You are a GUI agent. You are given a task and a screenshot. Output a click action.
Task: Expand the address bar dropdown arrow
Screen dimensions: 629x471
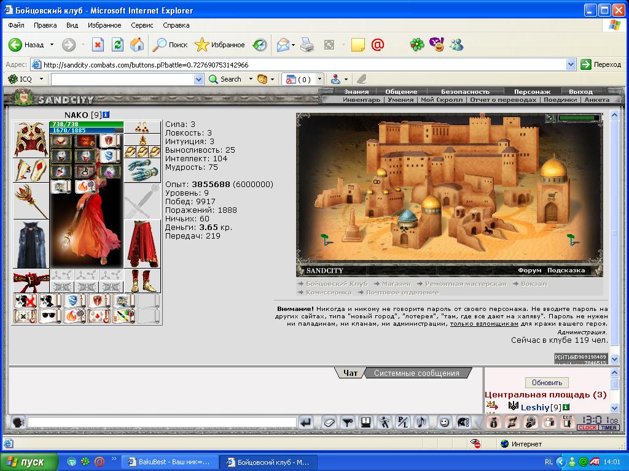tap(571, 64)
